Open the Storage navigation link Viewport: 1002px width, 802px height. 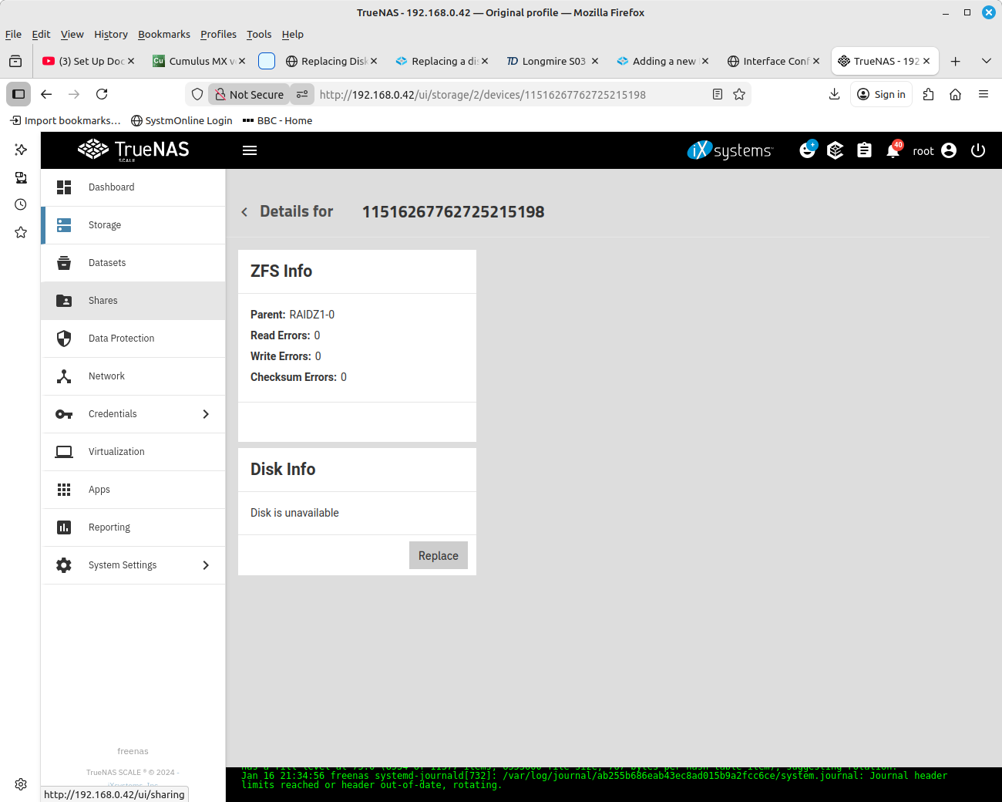(x=105, y=225)
